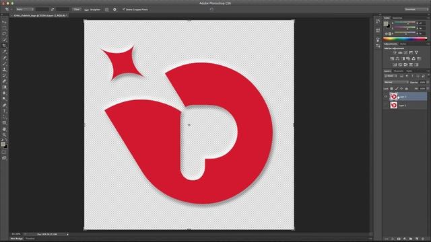Click the Clear button in options bar
Viewport: 431px width, 242px height.
click(77, 9)
